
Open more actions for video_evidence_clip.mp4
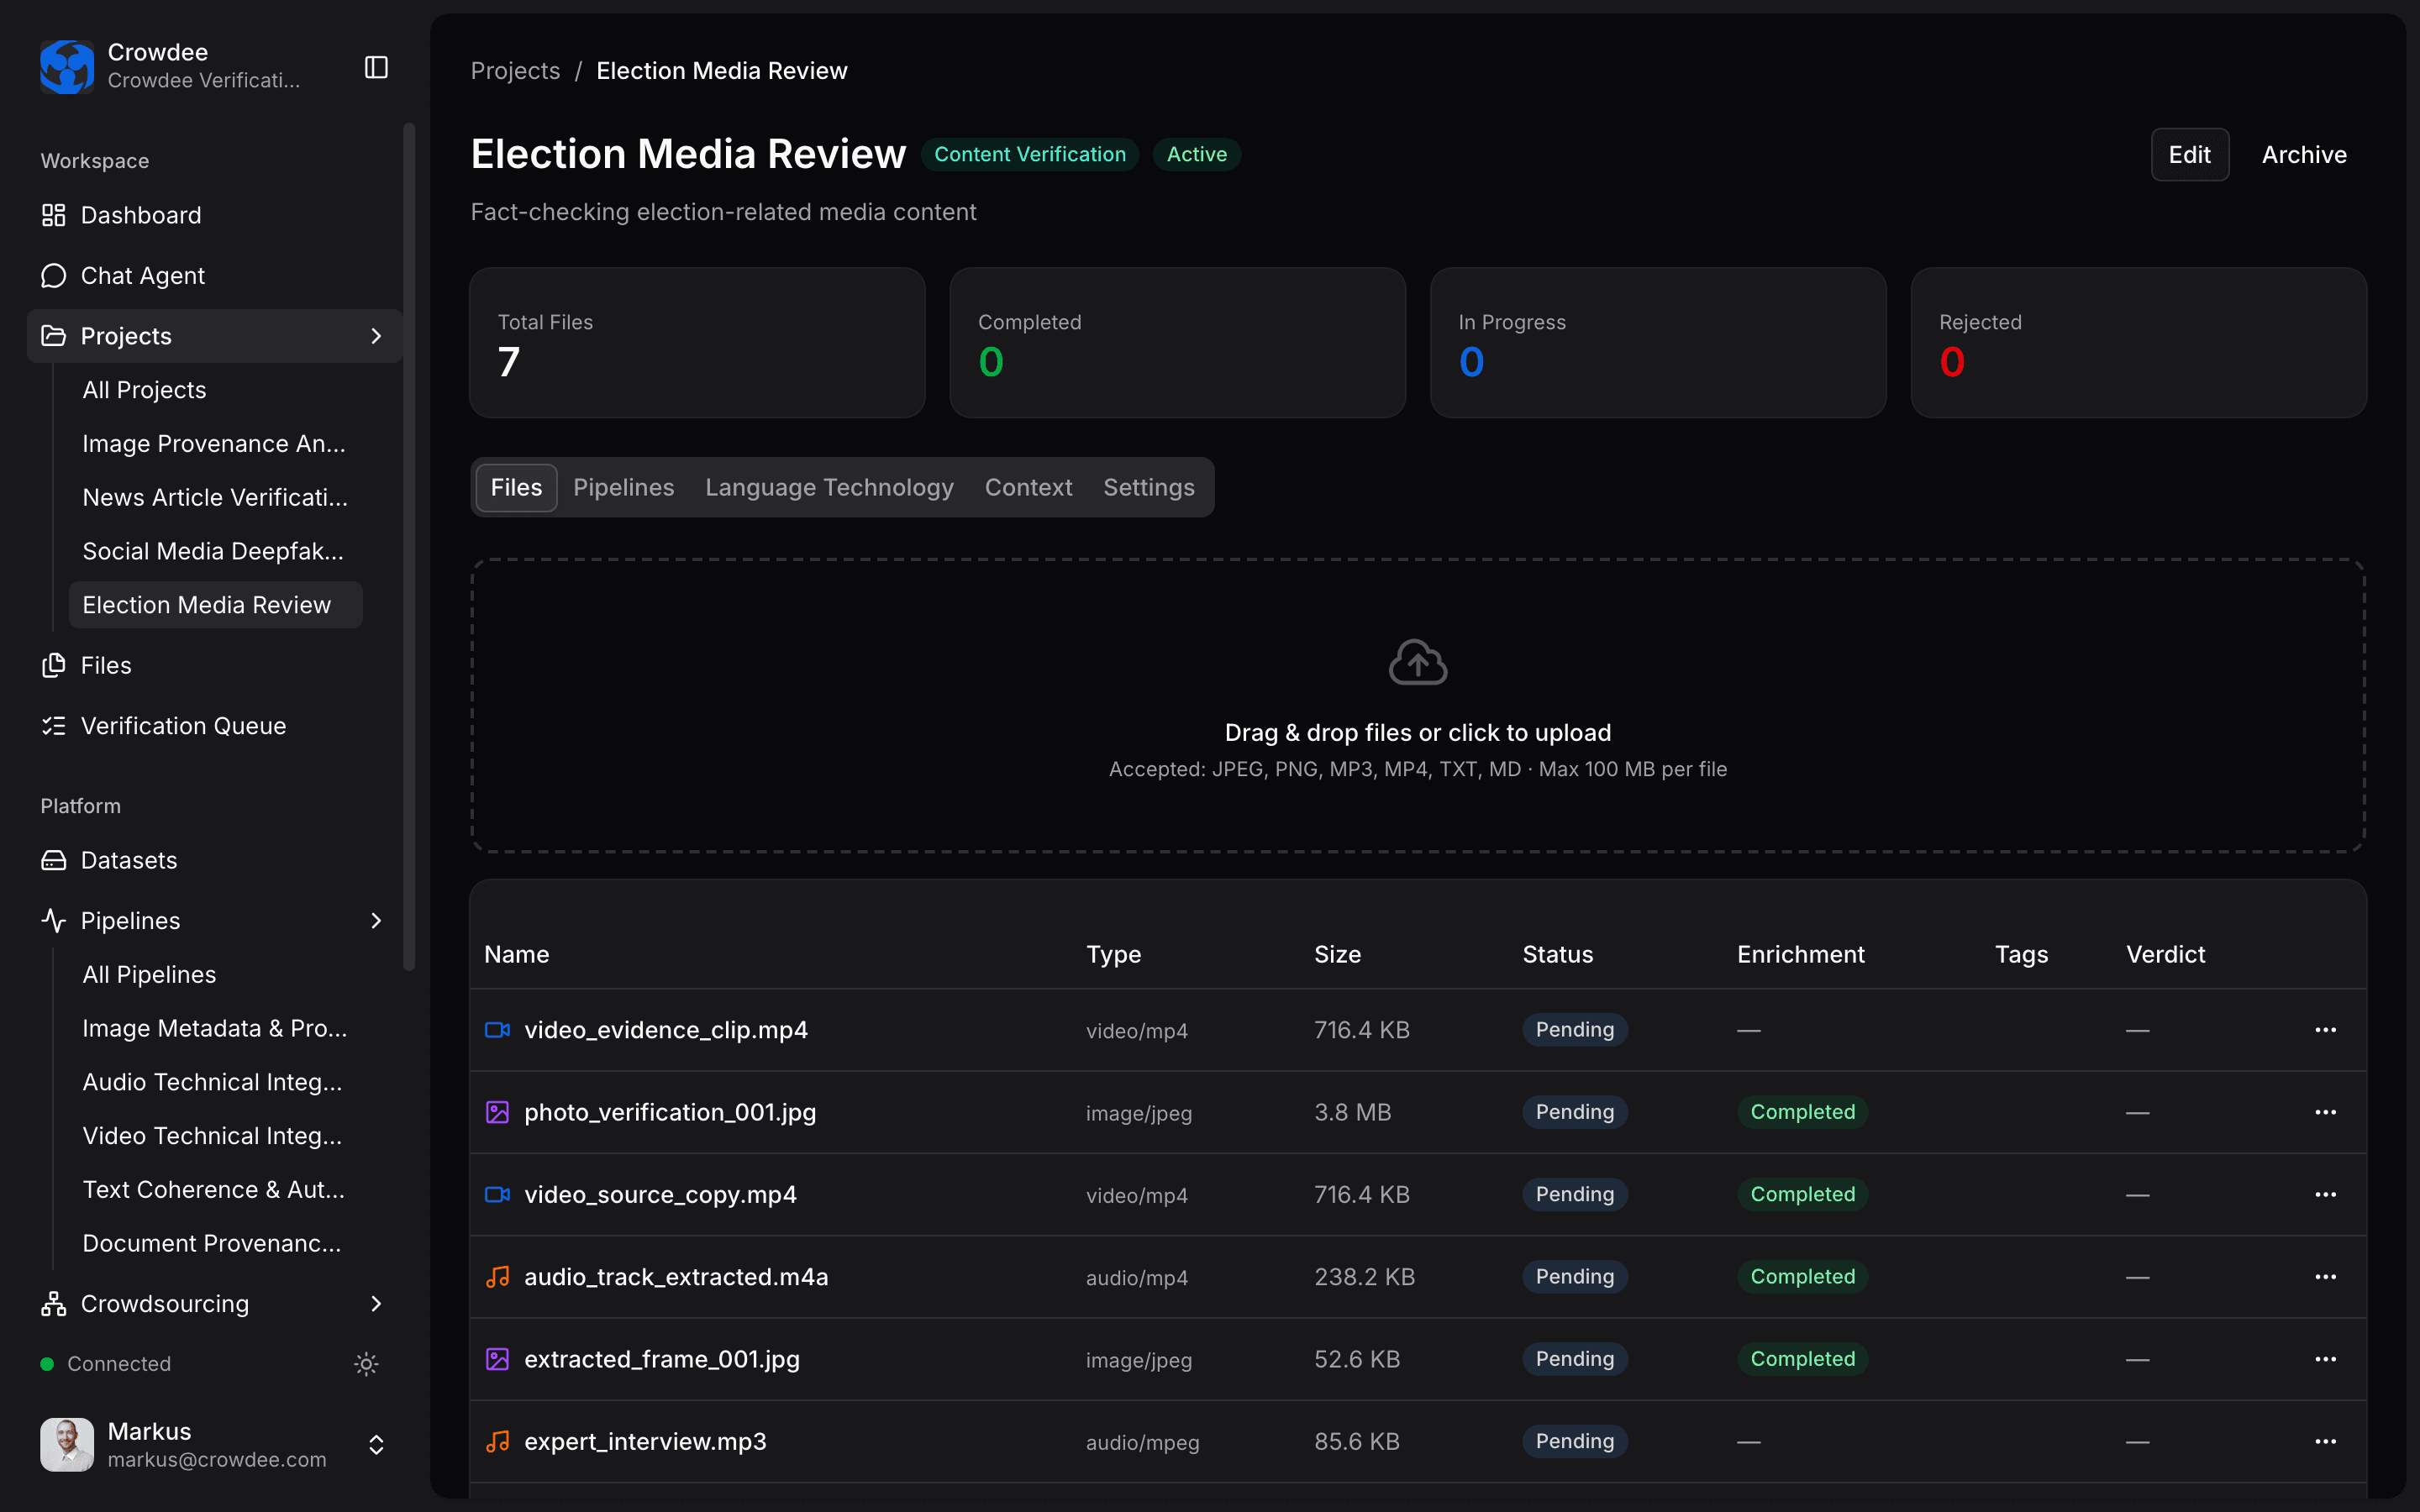click(x=2325, y=1030)
